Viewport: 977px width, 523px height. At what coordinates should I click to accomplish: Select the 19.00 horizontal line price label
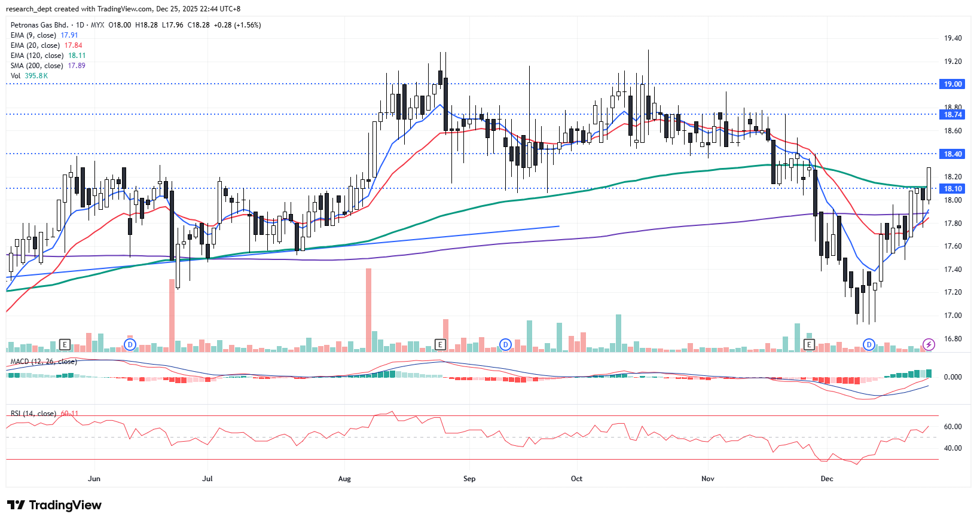click(953, 84)
